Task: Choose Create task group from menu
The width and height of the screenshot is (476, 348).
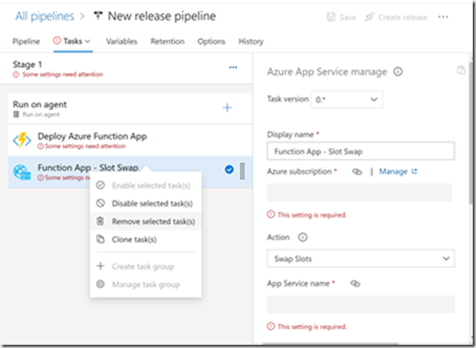Action: click(146, 266)
